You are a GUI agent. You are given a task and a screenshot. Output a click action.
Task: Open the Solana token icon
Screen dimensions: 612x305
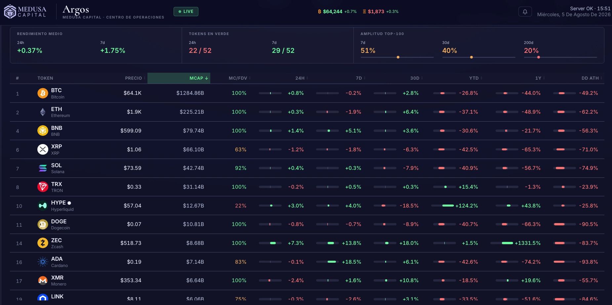tap(43, 168)
